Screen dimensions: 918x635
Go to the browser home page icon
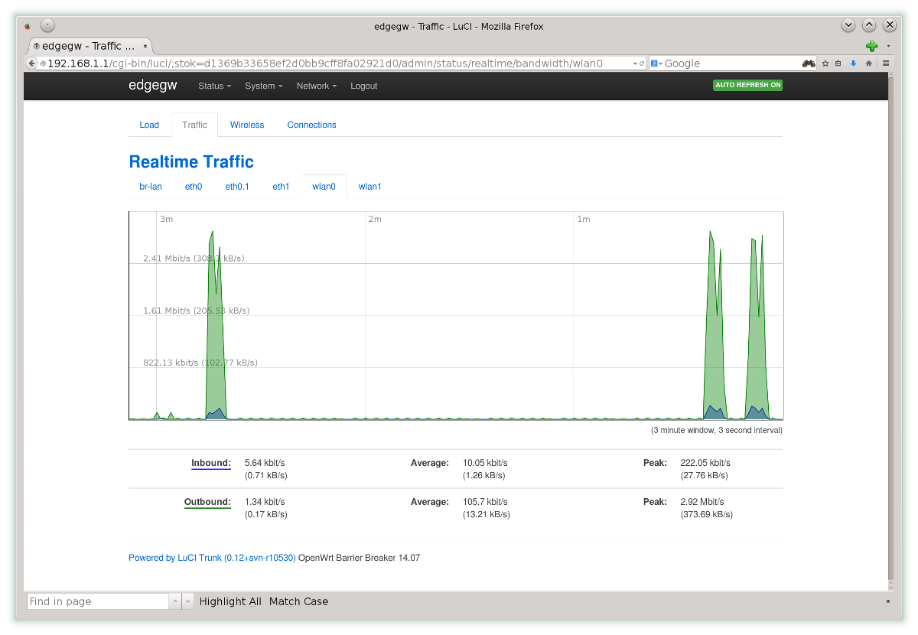coord(869,63)
